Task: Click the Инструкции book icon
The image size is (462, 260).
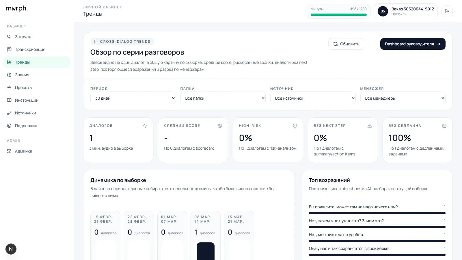Action: [9, 100]
